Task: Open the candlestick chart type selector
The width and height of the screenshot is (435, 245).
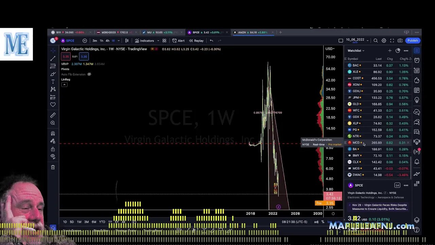Action: tap(127, 40)
